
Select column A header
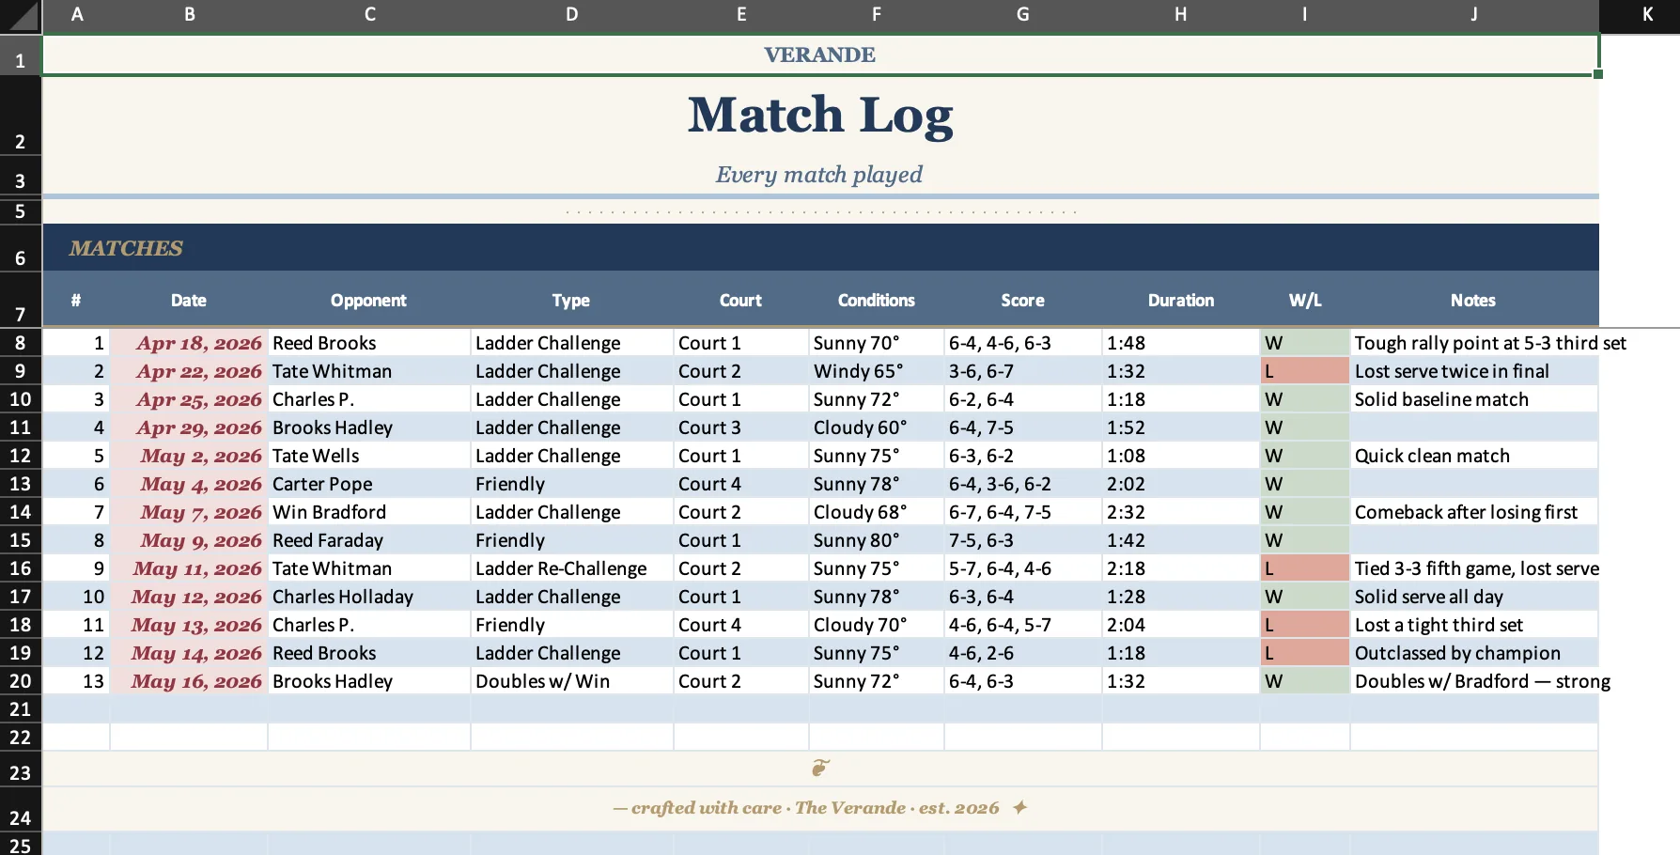[77, 14]
